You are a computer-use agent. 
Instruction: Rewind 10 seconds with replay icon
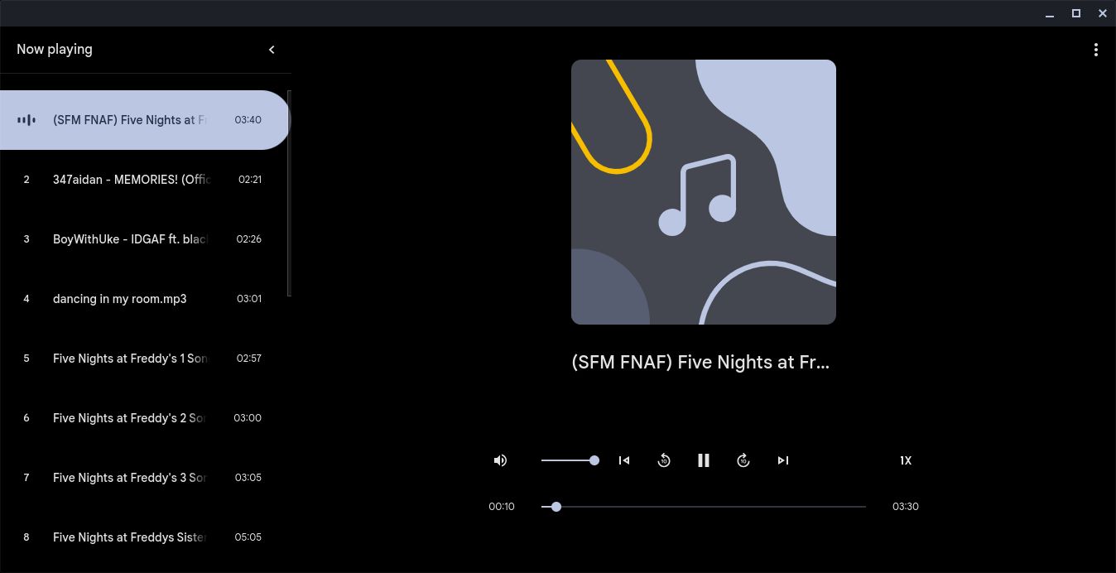[x=664, y=460]
